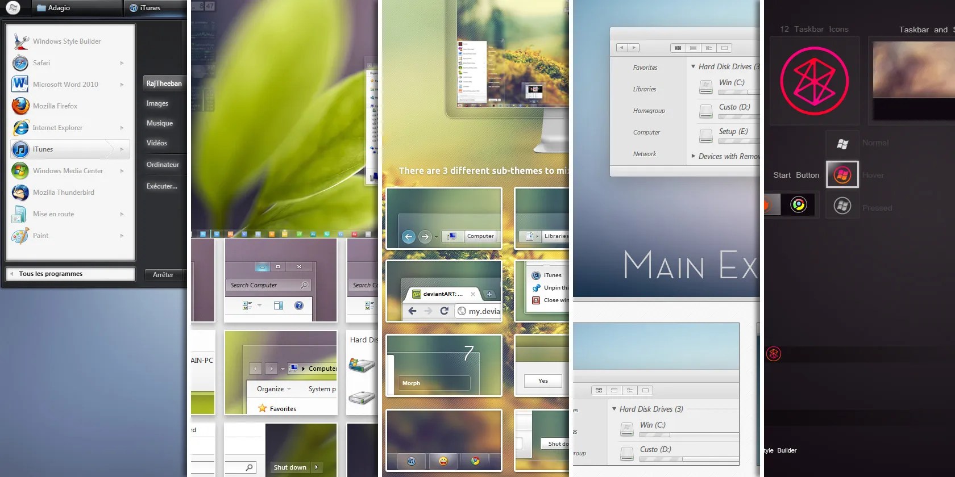The image size is (955, 477).
Task: Choose iTunes in the jump list
Action: point(547,275)
